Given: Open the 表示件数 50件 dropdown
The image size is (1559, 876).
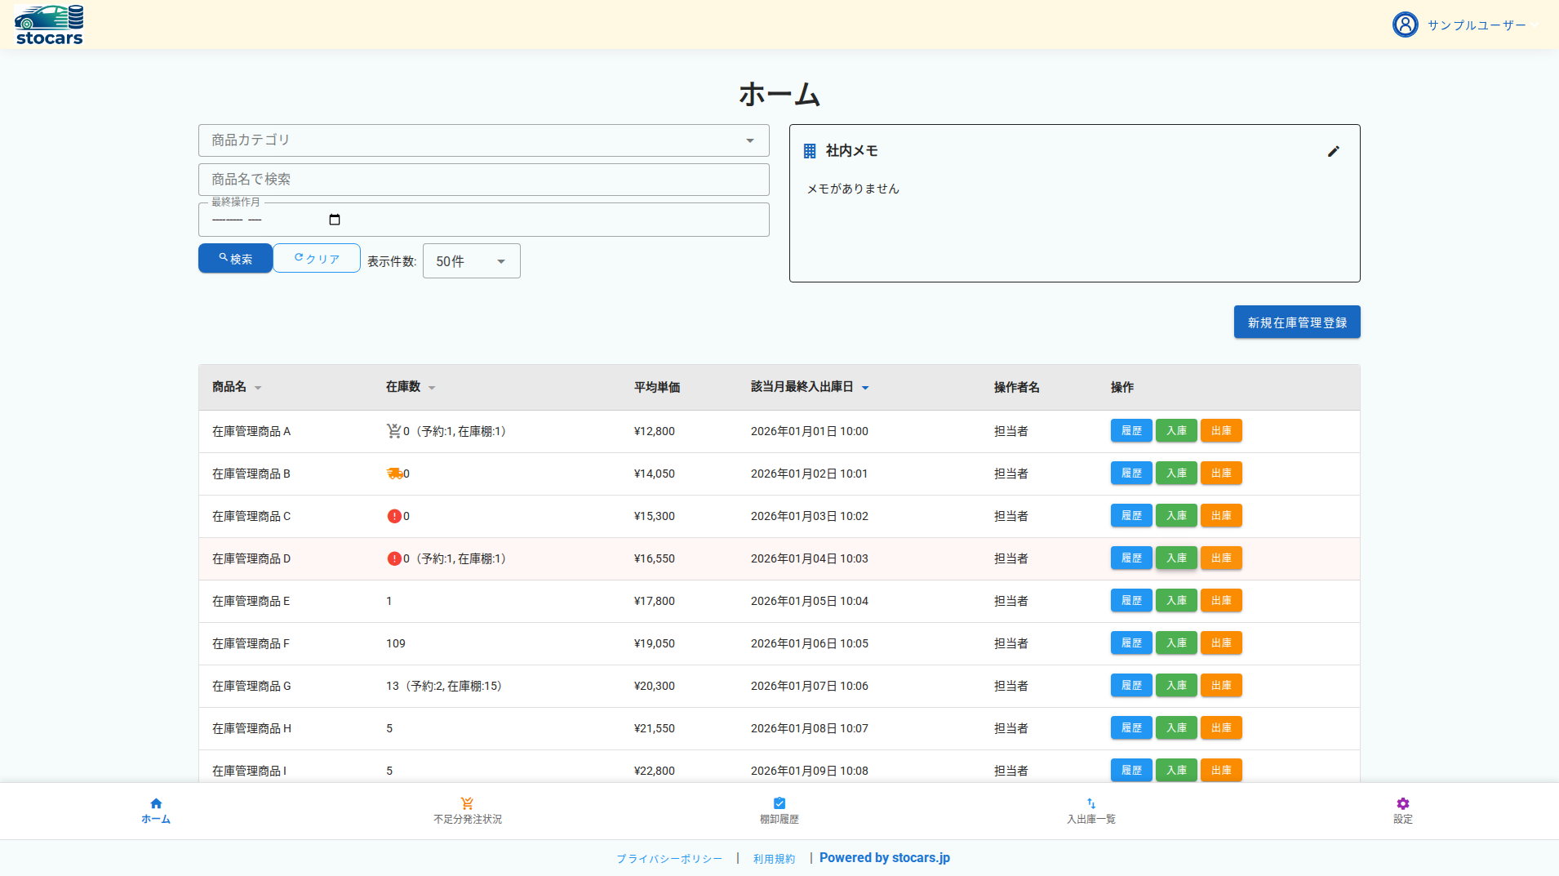Looking at the screenshot, I should coord(472,261).
